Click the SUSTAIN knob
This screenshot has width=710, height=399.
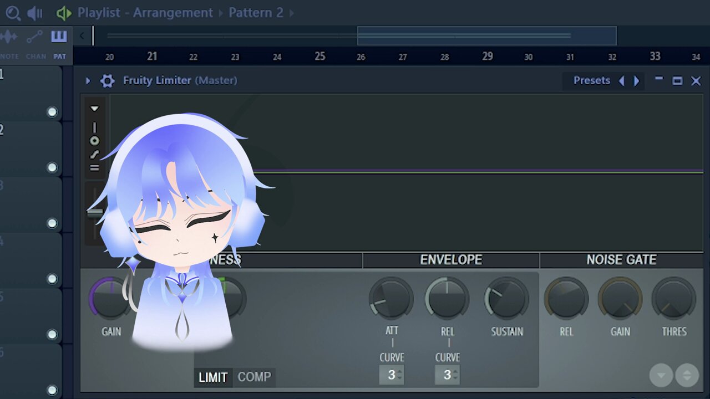pyautogui.click(x=506, y=299)
